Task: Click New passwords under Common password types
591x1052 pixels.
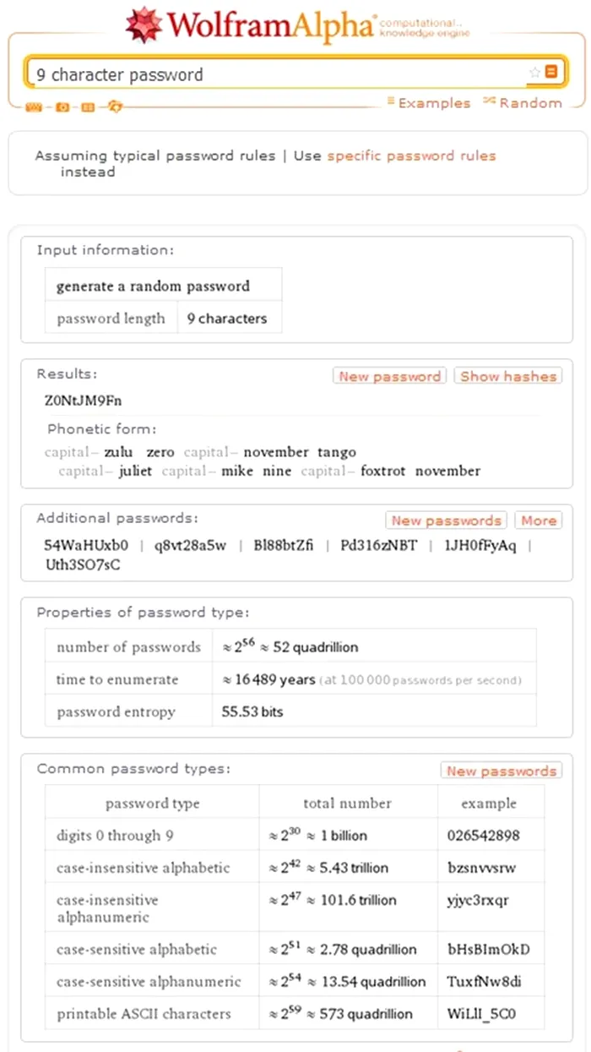Action: tap(502, 770)
